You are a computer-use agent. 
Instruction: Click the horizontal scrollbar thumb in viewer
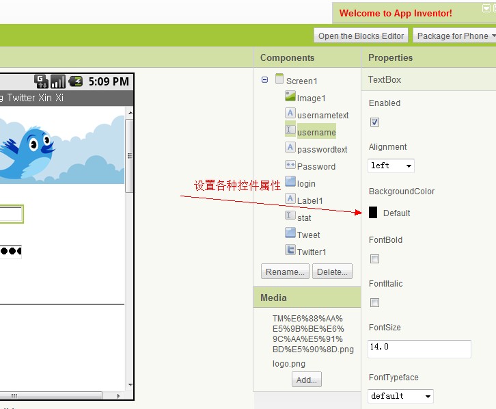(51, 396)
